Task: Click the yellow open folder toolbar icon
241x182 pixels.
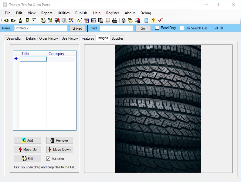Action: coord(130,21)
